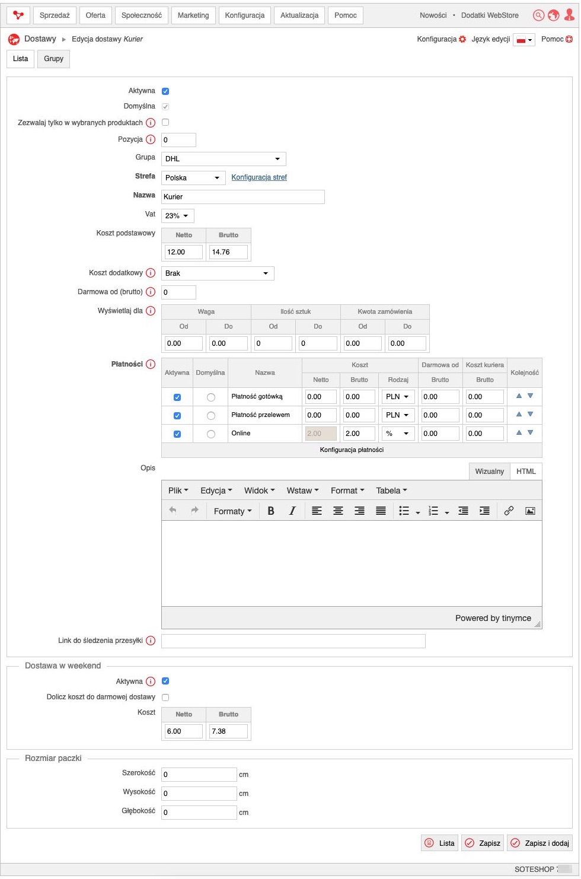Image resolution: width=581 pixels, height=879 pixels.
Task: Toggle Aktywna for Płatność przelewem
Action: (177, 416)
